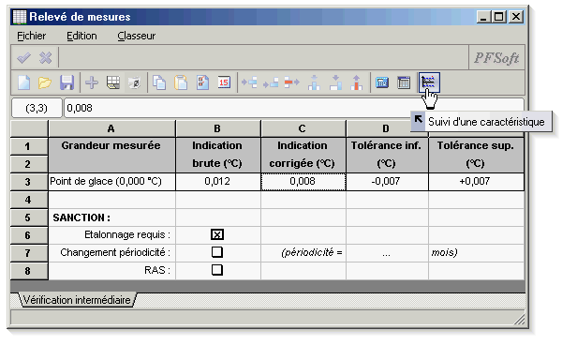Open the Fichier menu
This screenshot has height=345, width=562.
pos(32,36)
